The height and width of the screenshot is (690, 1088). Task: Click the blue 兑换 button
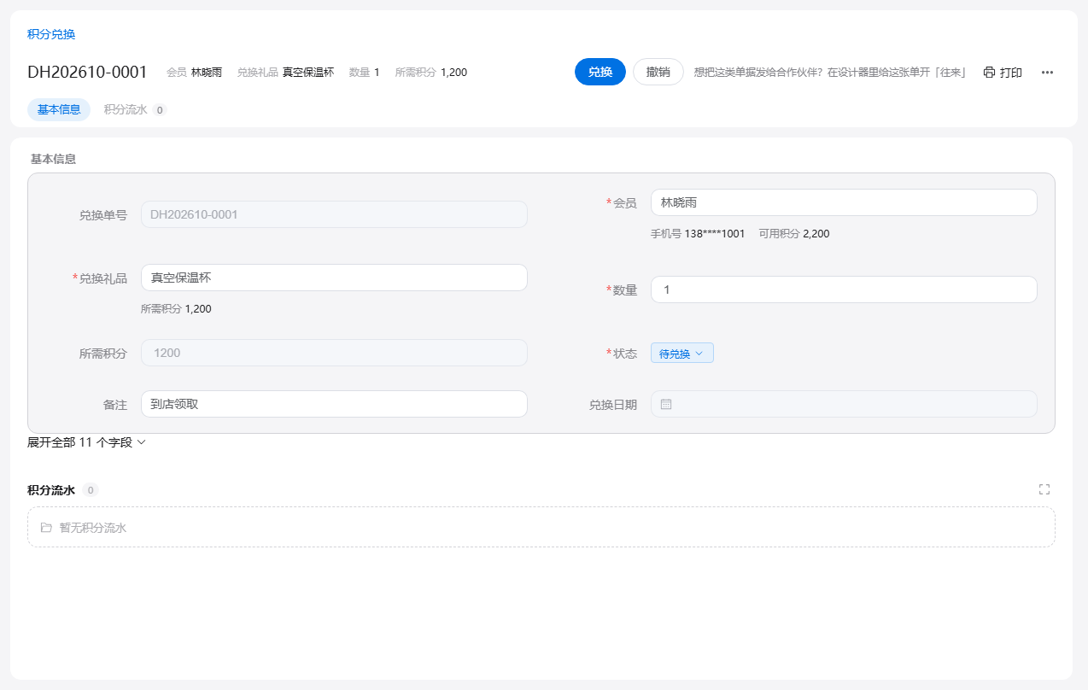[x=600, y=72]
